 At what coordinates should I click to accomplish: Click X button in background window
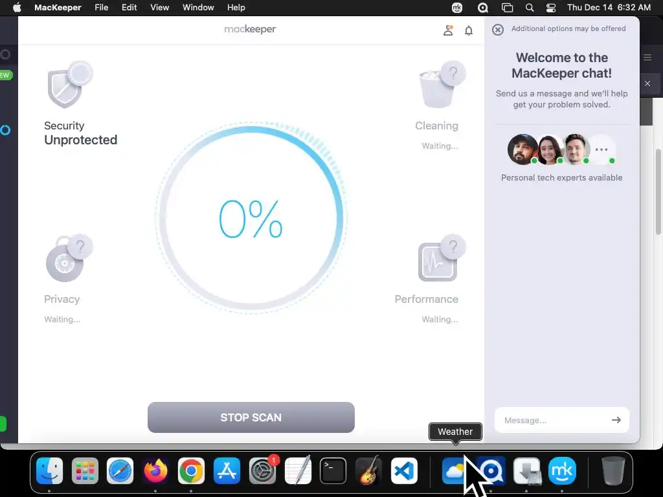coord(647,83)
